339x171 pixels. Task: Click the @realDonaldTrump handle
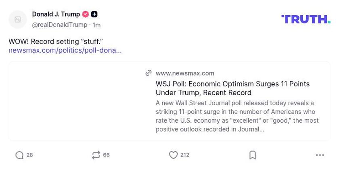pyautogui.click(x=60, y=25)
